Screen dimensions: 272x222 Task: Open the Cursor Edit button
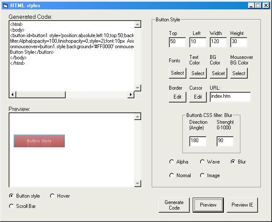point(198,97)
